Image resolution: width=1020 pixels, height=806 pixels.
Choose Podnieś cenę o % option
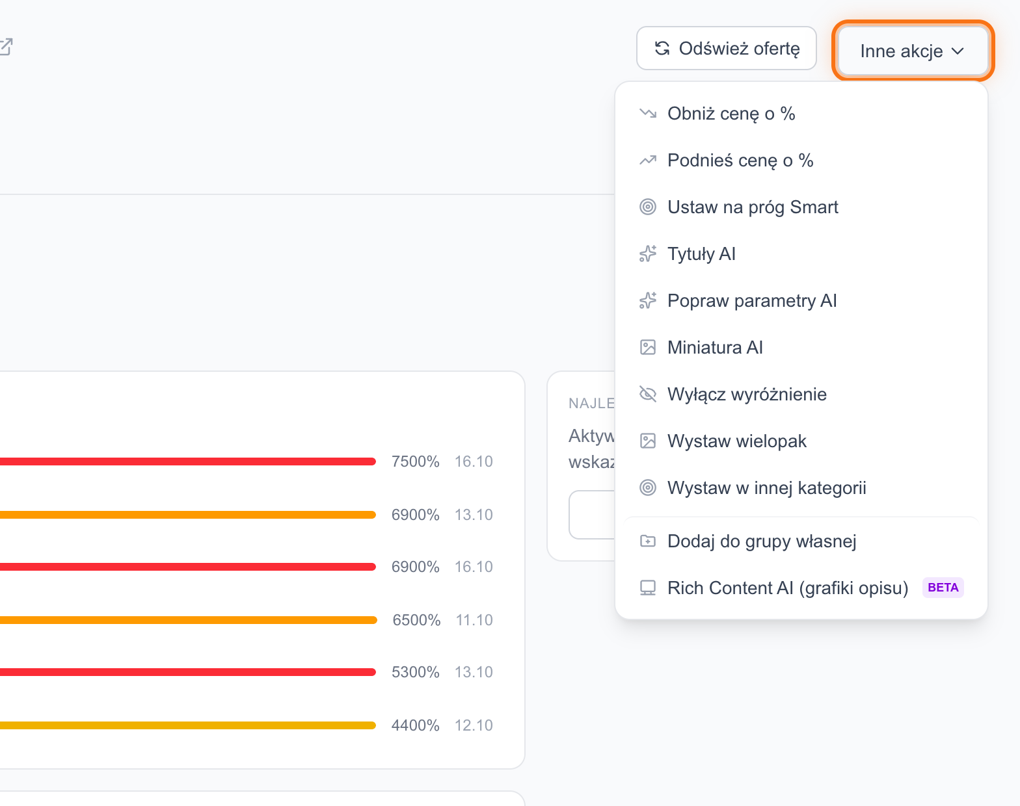coord(801,161)
